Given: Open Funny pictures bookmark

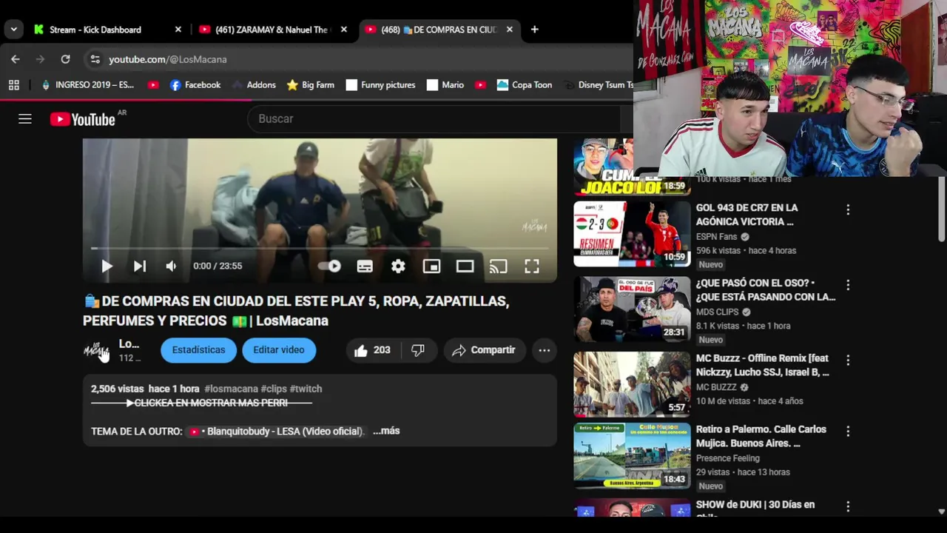Looking at the screenshot, I should pyautogui.click(x=380, y=85).
